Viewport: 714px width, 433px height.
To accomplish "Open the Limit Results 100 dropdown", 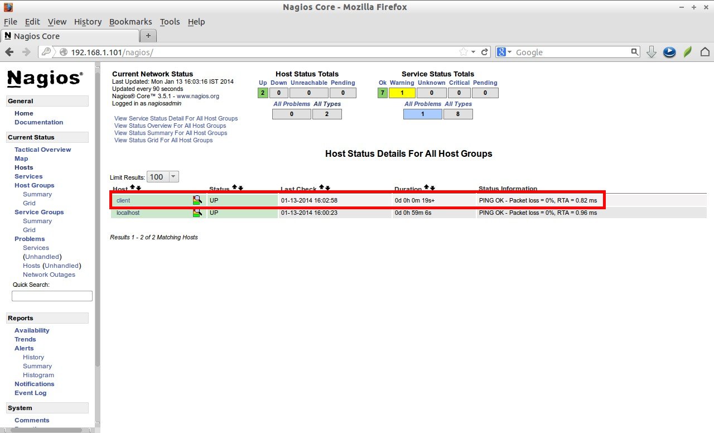I will coord(163,177).
